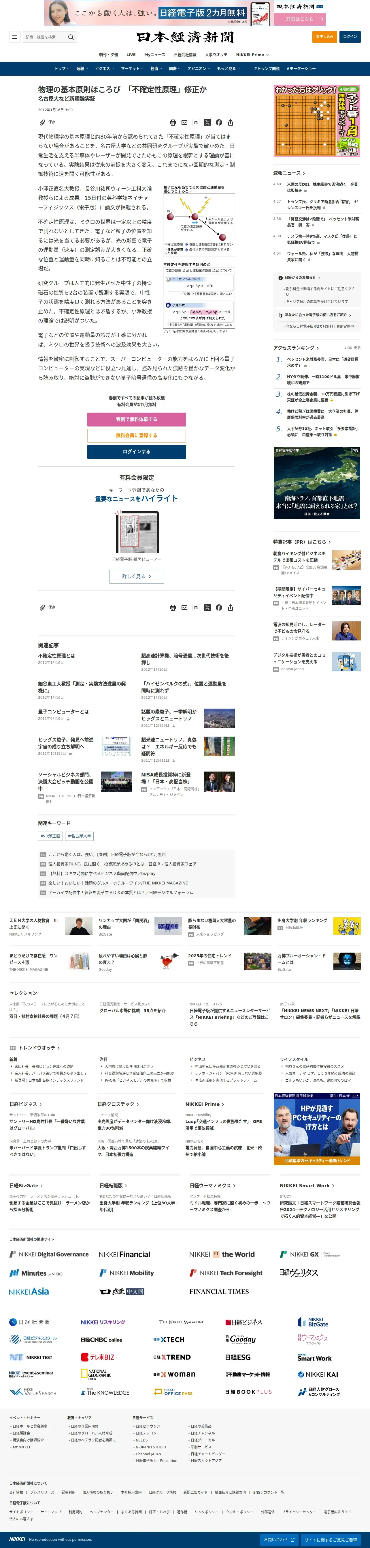Screen dimensions: 370x1548
Task: Open the 人事ウオッチ menu item
Action: coord(216,55)
